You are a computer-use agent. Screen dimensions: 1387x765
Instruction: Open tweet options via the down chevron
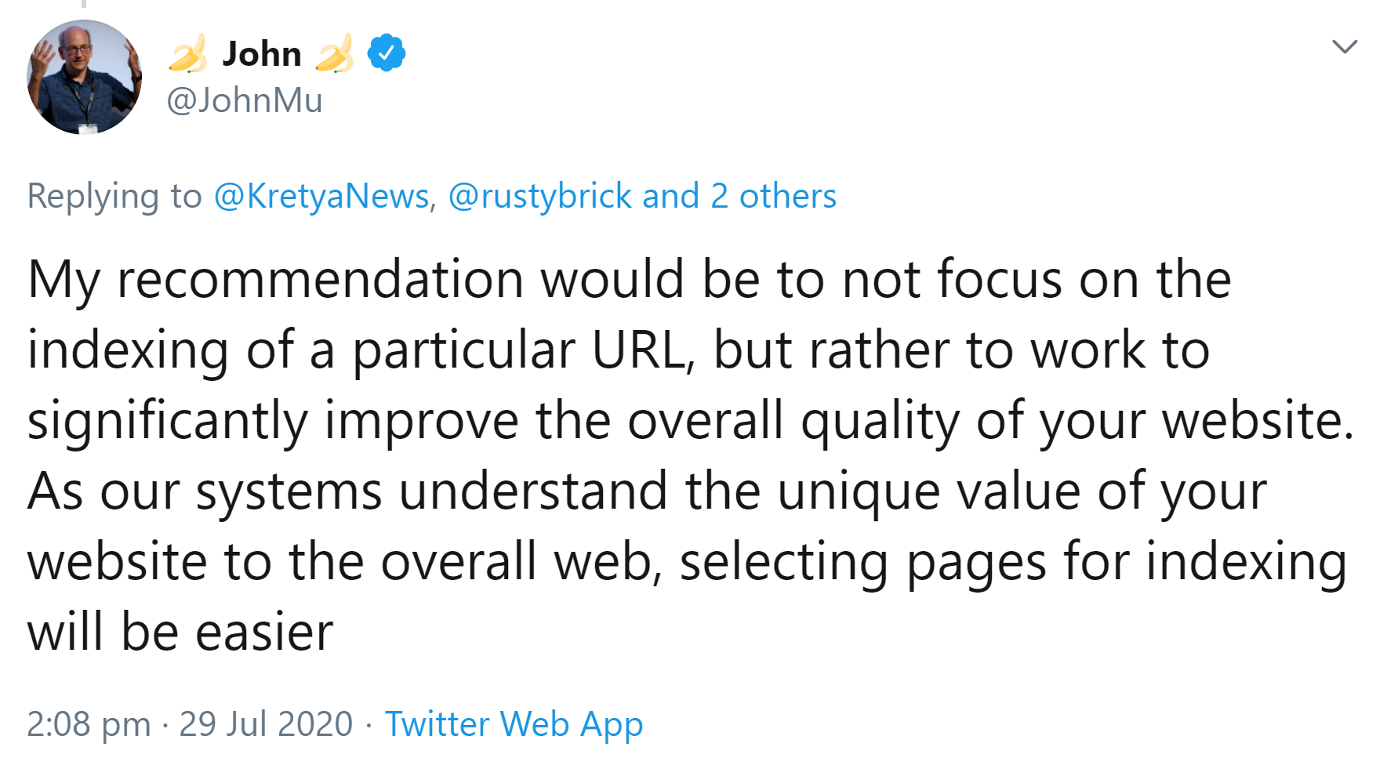tap(1344, 49)
